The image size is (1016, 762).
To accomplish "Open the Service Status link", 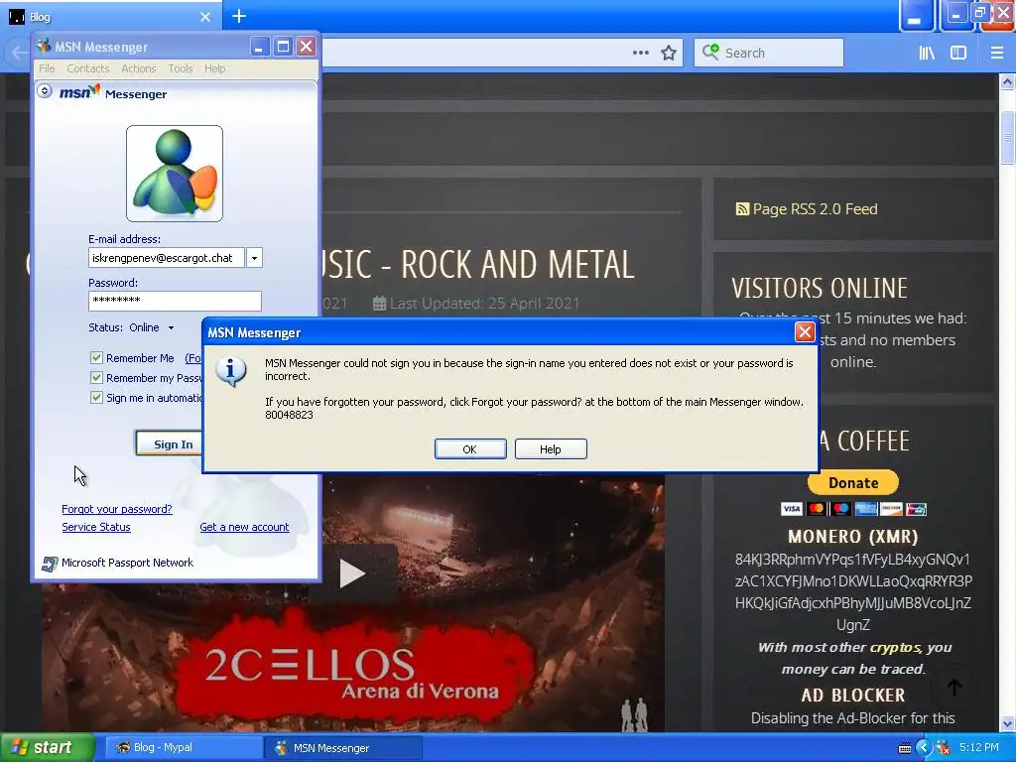I will [96, 528].
